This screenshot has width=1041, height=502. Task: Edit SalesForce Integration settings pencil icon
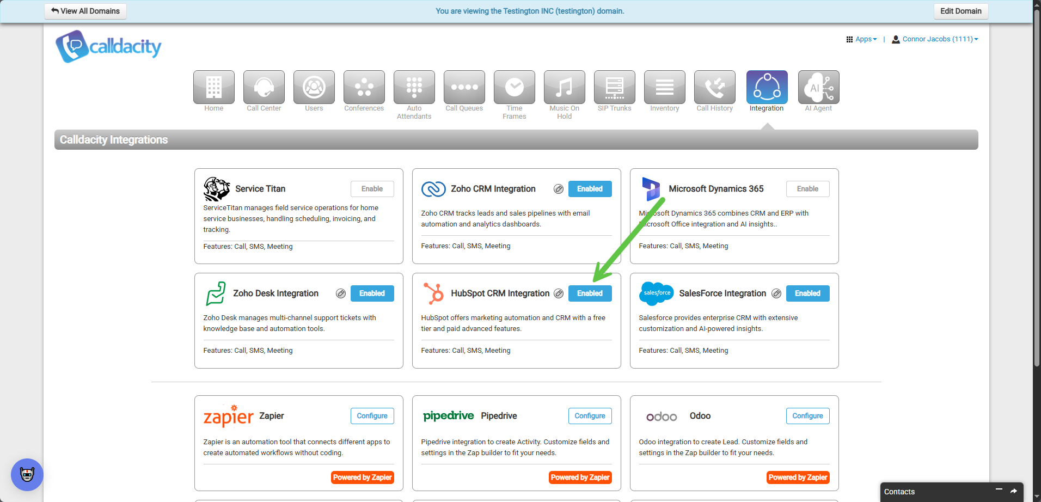click(x=776, y=293)
